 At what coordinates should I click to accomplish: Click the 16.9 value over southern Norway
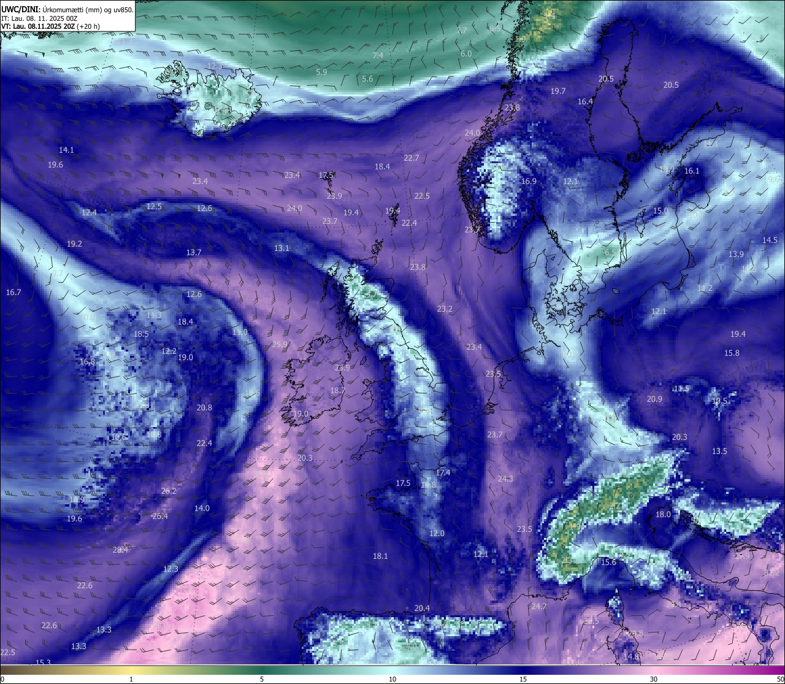point(529,181)
